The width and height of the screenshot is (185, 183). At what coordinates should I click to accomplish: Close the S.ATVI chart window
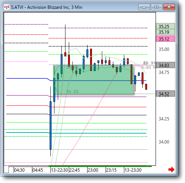click(169, 7)
